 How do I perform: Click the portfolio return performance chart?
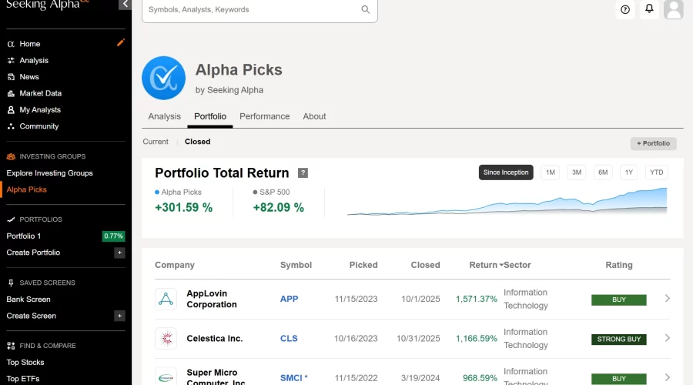coord(507,202)
